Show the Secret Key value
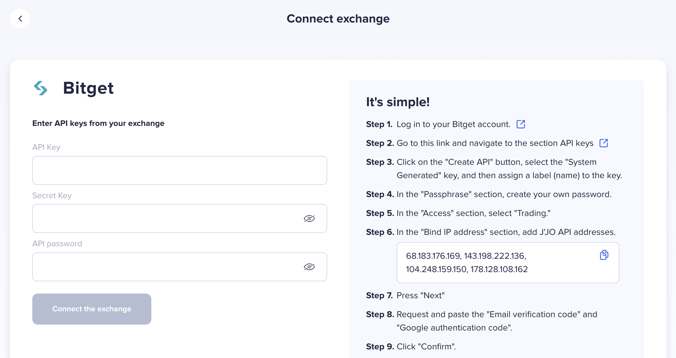The height and width of the screenshot is (358, 676). pyautogui.click(x=309, y=218)
